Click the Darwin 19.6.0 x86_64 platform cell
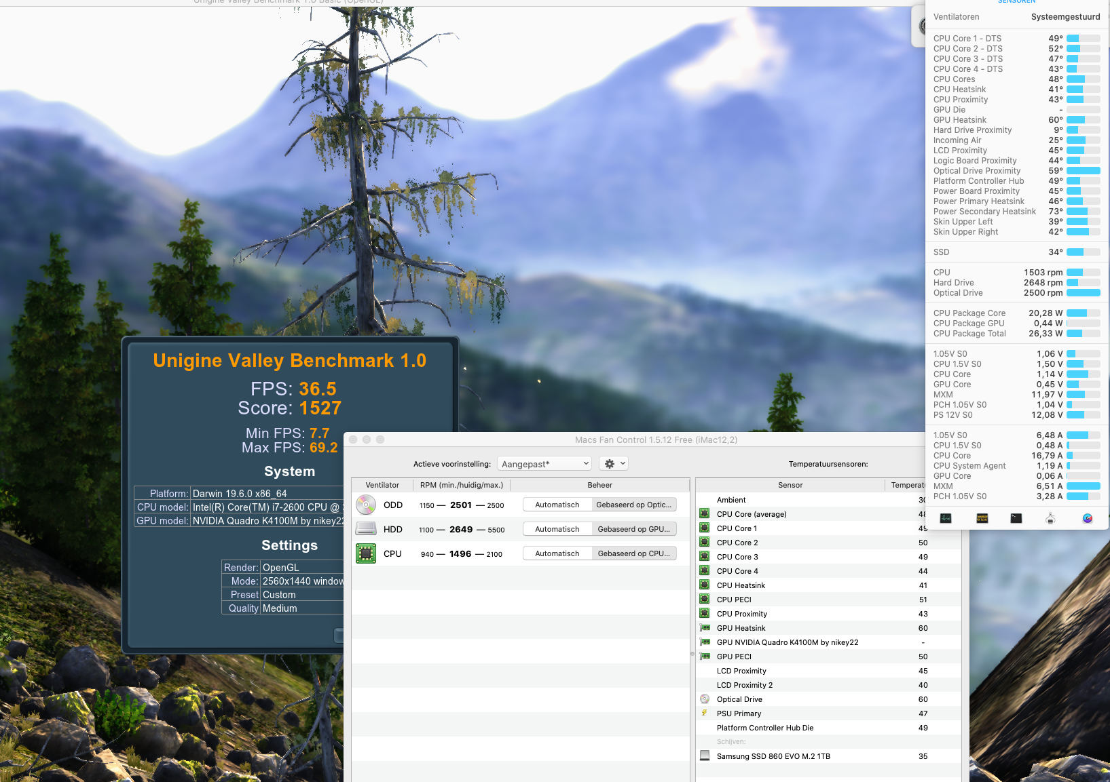Screen dimensions: 1110x782 (267, 494)
